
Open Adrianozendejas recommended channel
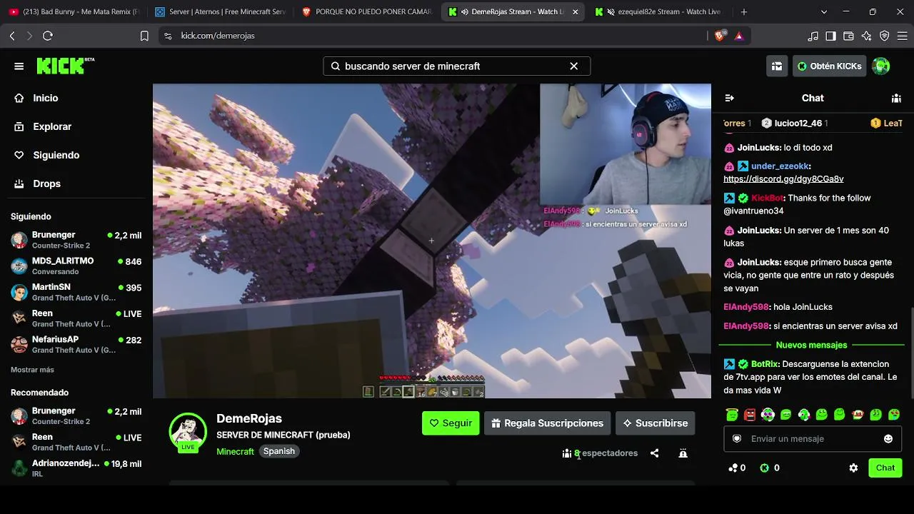[x=76, y=468]
